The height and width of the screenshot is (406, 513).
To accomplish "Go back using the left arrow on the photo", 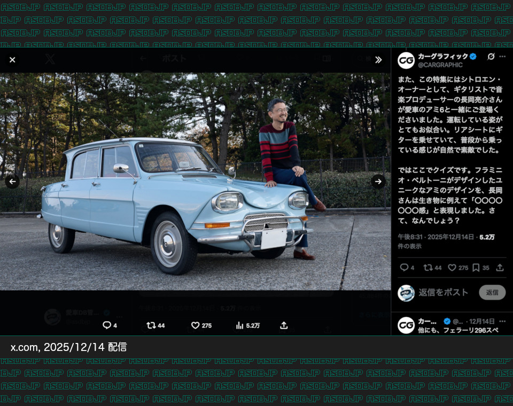I will pyautogui.click(x=12, y=182).
